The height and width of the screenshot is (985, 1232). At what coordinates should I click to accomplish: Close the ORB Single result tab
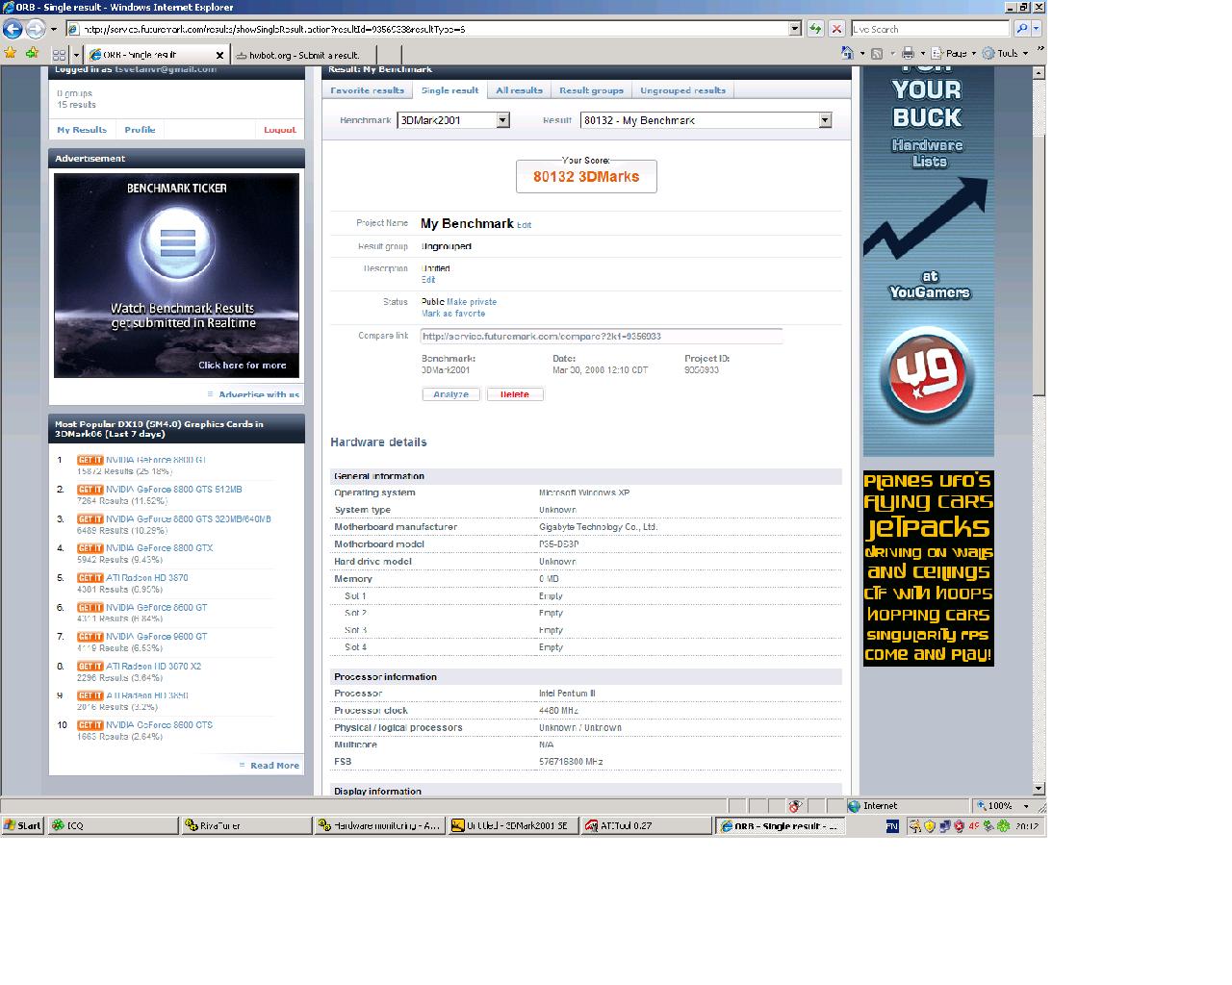[219, 56]
